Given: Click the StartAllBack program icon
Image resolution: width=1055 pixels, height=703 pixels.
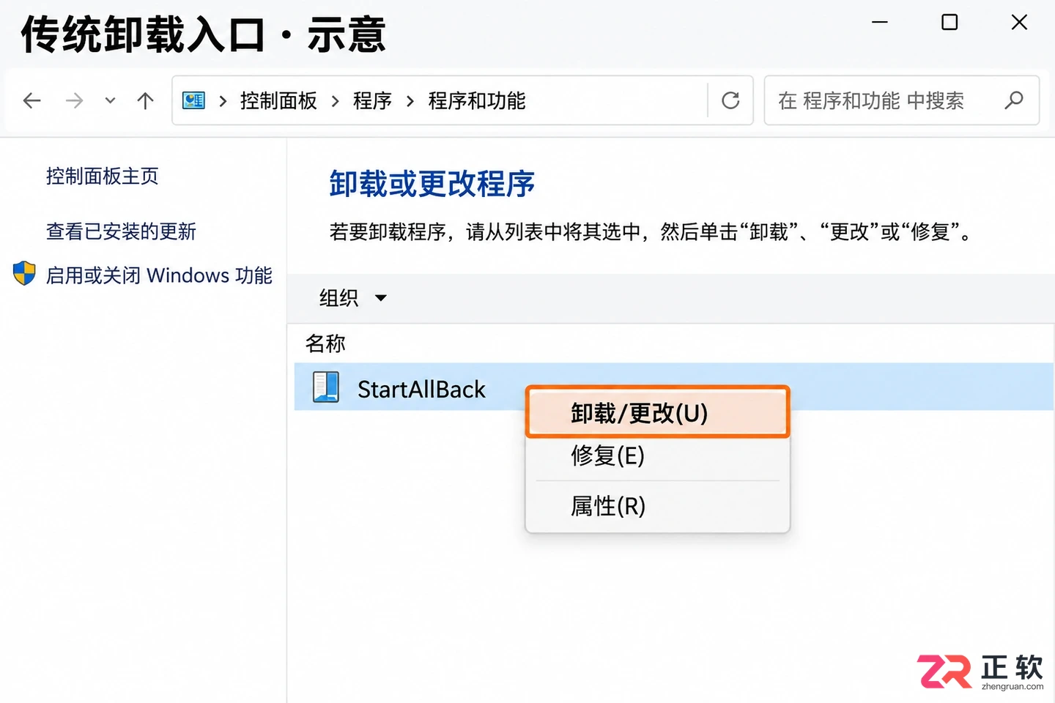Looking at the screenshot, I should pos(326,387).
